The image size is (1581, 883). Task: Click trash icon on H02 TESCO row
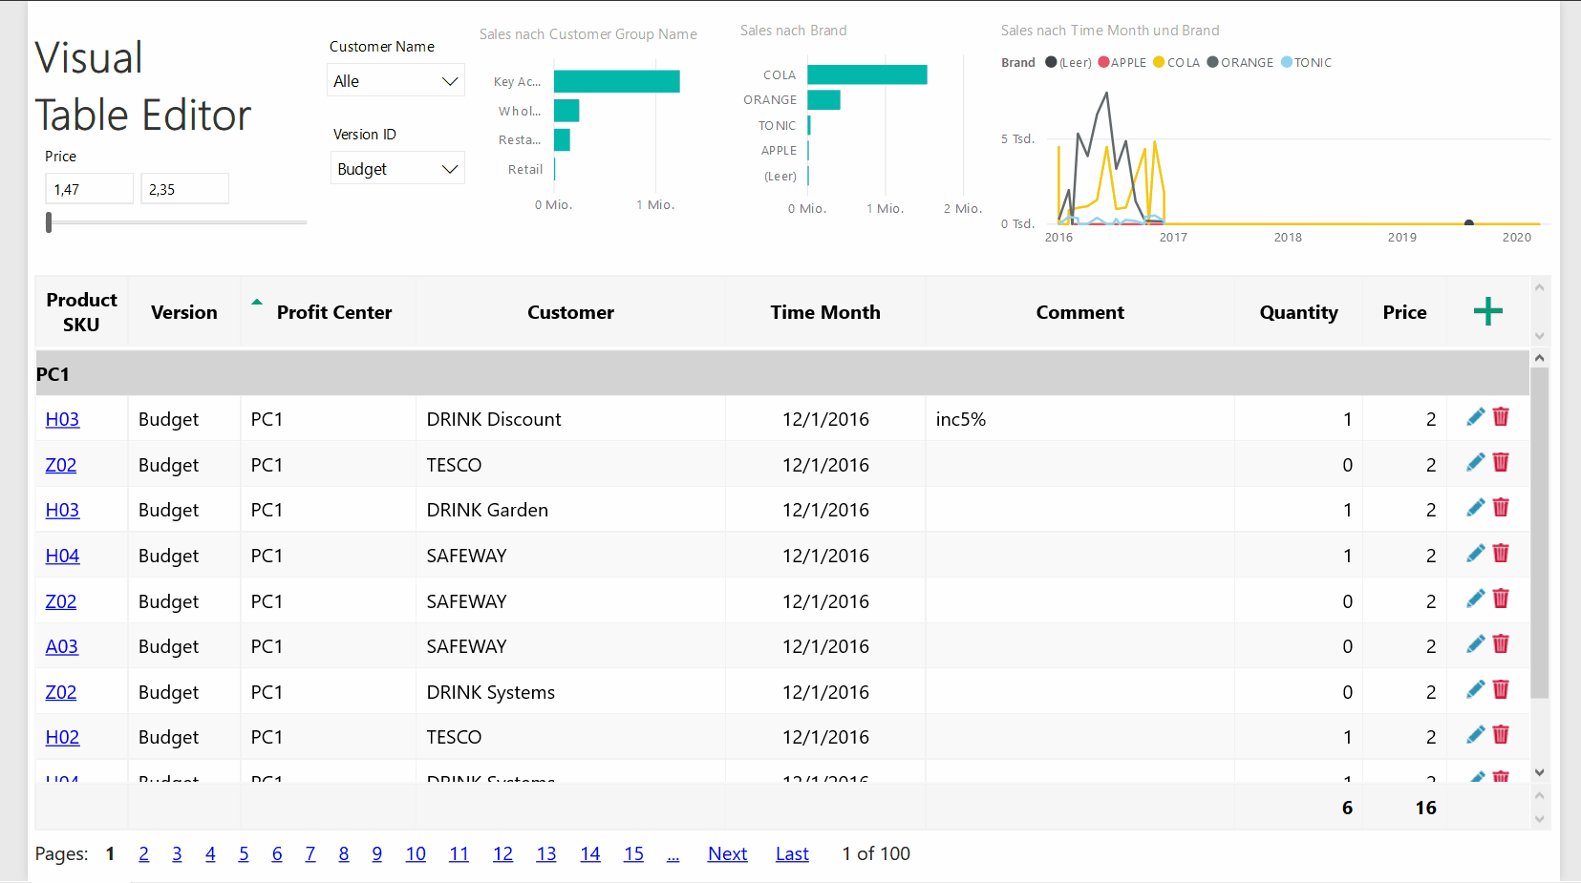tap(1501, 735)
